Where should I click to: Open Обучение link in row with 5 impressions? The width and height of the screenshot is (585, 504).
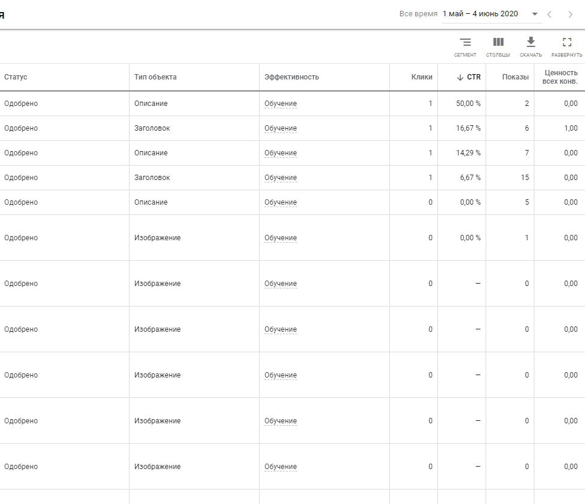point(281,202)
